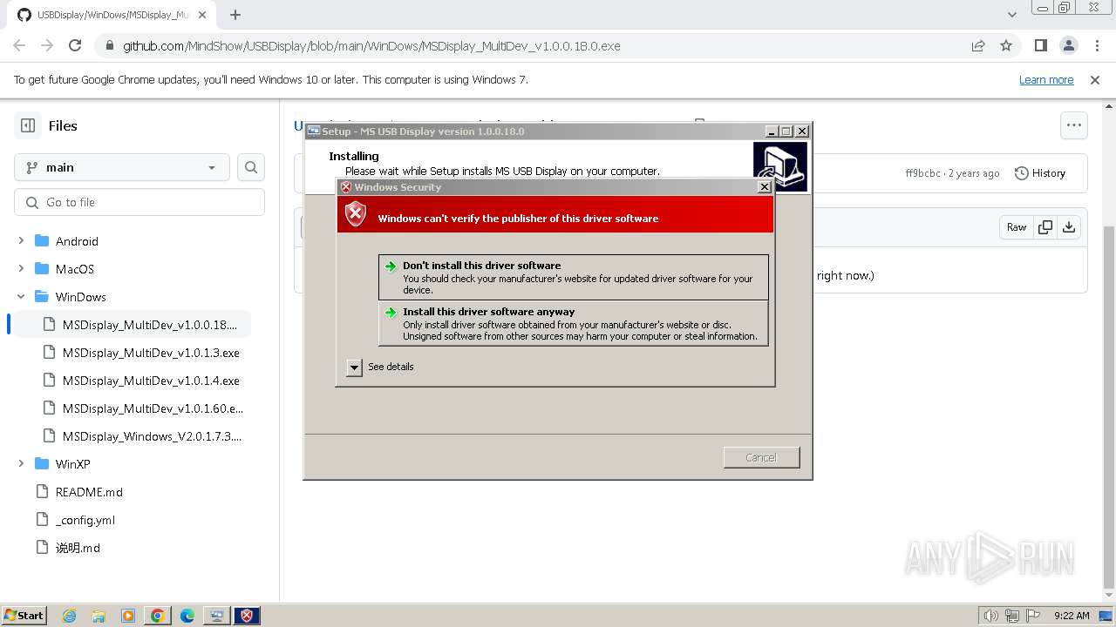Click the 9:22 AM clock
This screenshot has width=1116, height=627.
1072,616
